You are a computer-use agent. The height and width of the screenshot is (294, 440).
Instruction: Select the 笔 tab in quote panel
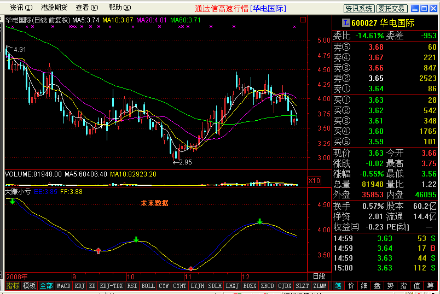338,286
